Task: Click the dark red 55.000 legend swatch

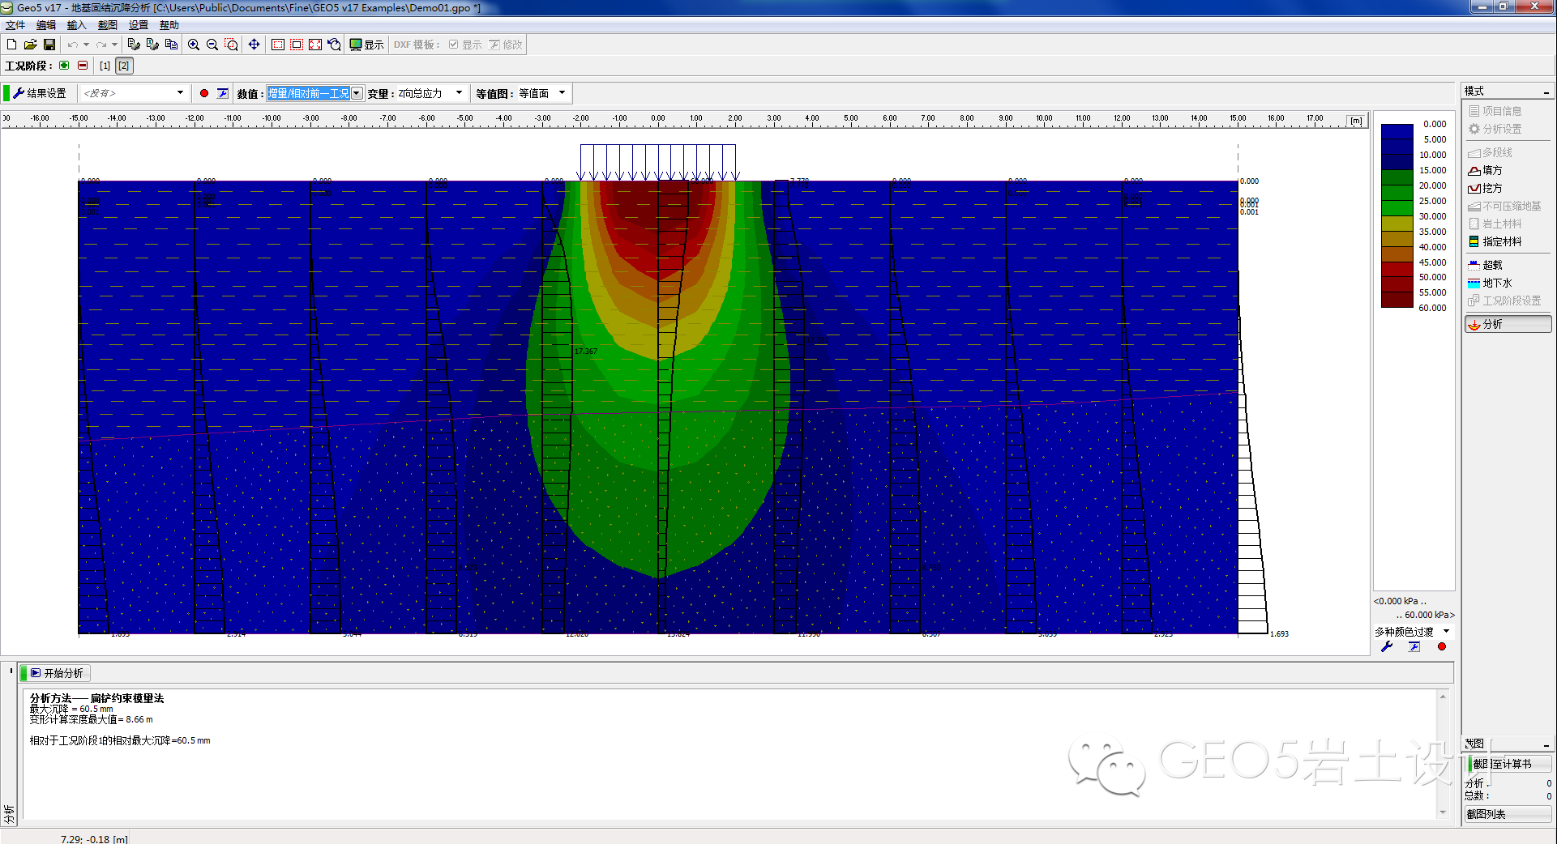Action: pos(1397,301)
